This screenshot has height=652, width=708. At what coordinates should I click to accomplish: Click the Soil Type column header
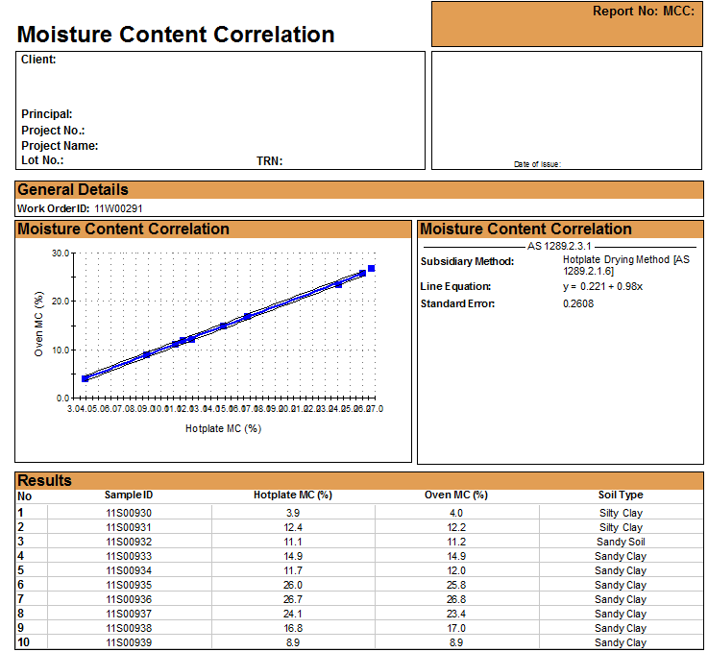[620, 495]
